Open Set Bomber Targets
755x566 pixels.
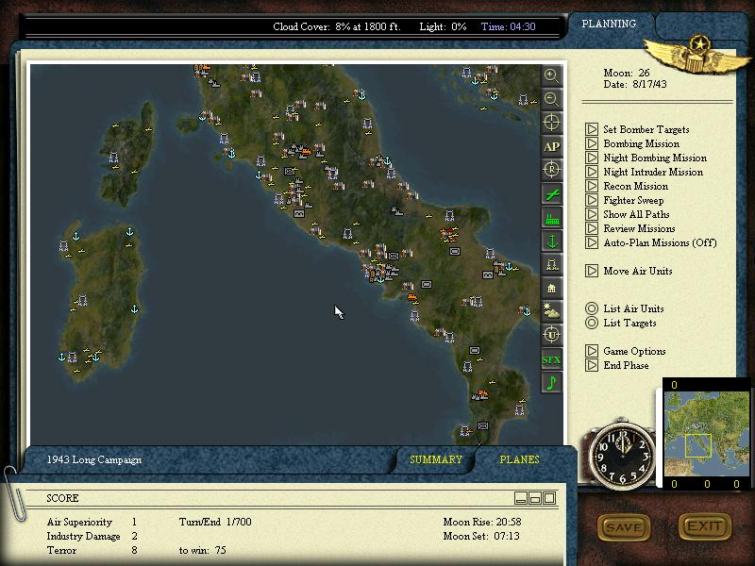pyautogui.click(x=638, y=129)
